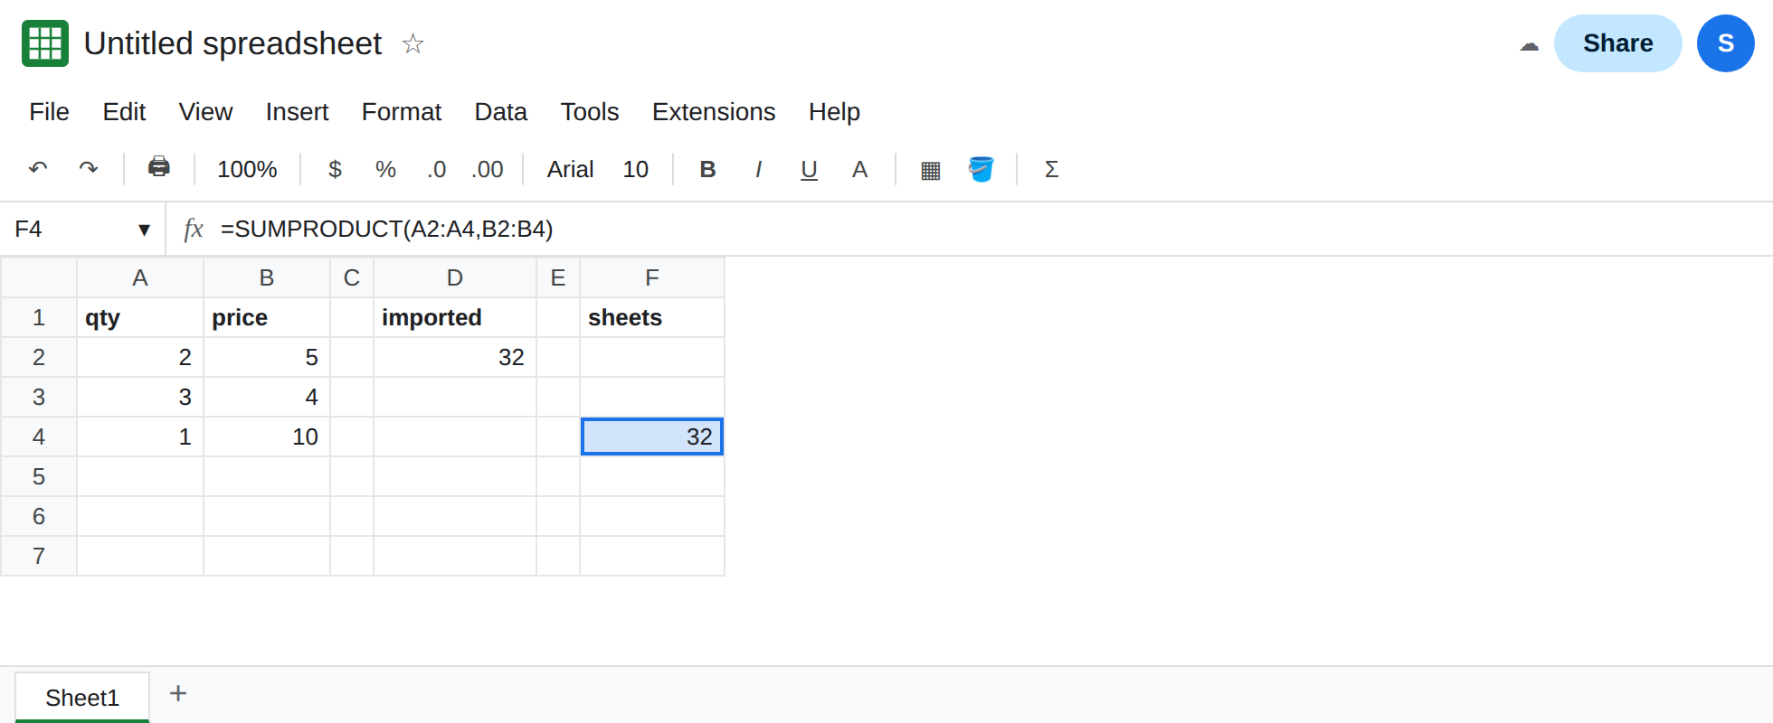1773x723 pixels.
Task: Click cell D2 containing 32
Action: [x=455, y=357]
